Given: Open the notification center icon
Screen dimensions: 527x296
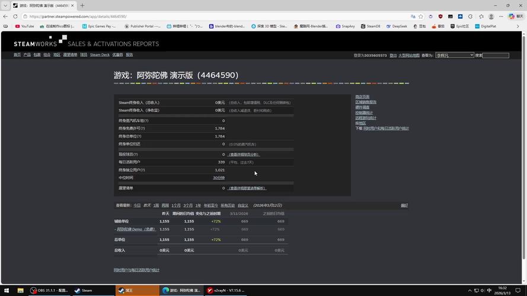Looking at the screenshot, I should [x=518, y=291].
